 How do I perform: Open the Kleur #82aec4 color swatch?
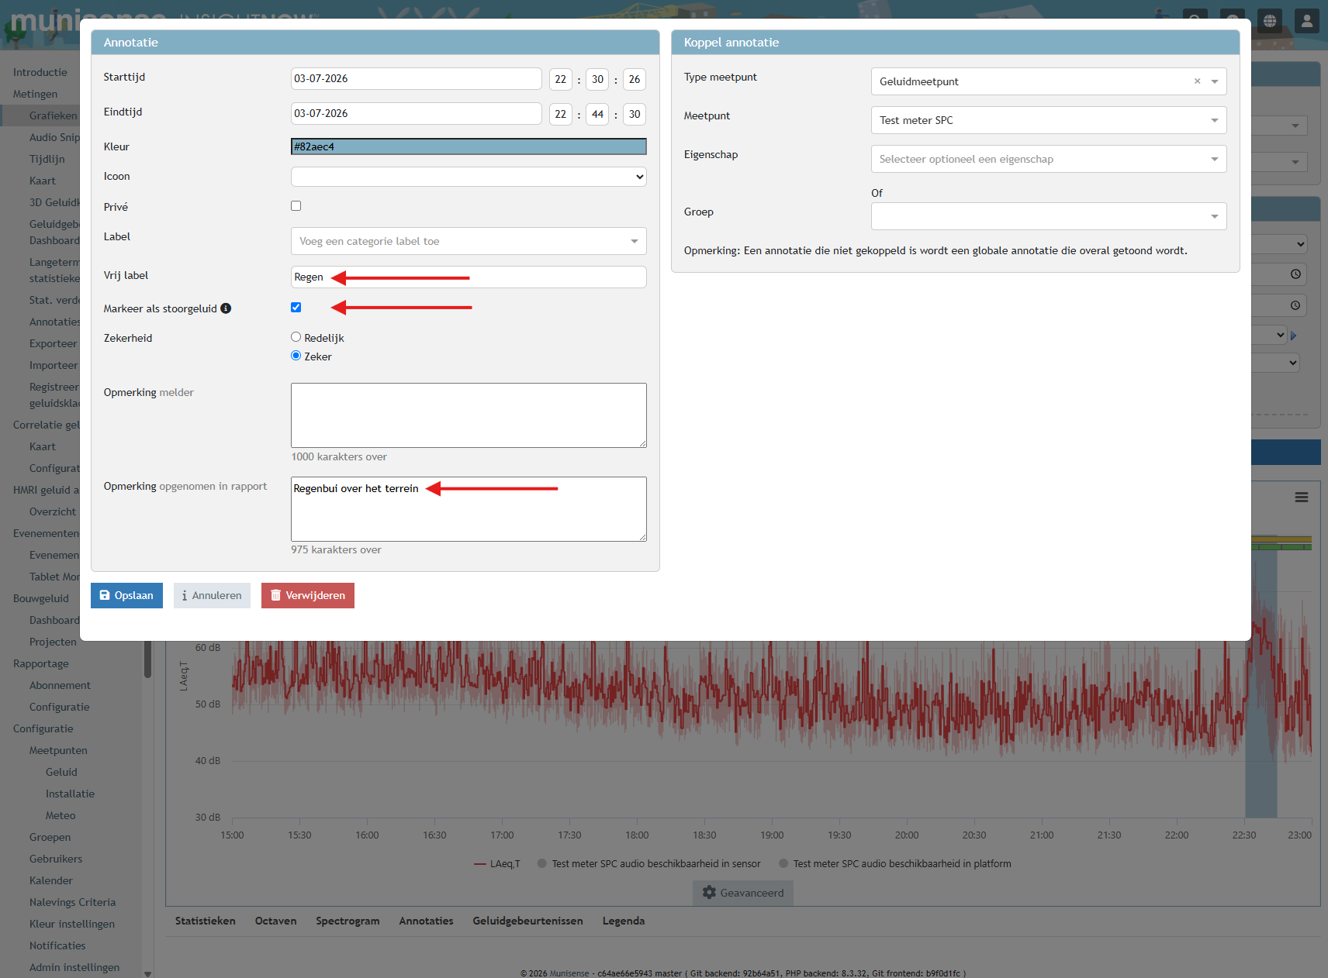tap(469, 146)
